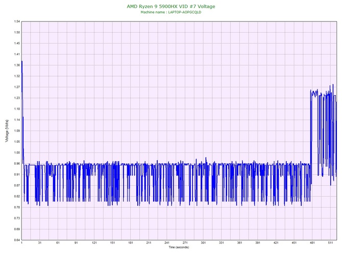Select the 0.91 voltage tick label
The height and width of the screenshot is (256, 342).
tap(17, 174)
